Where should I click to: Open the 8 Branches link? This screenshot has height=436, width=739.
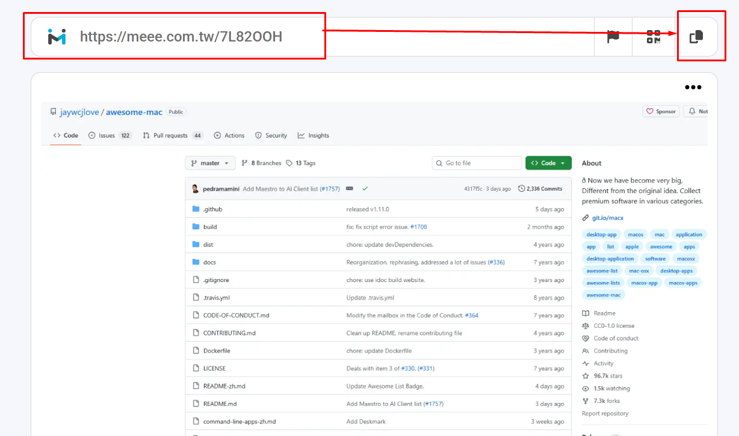[261, 163]
